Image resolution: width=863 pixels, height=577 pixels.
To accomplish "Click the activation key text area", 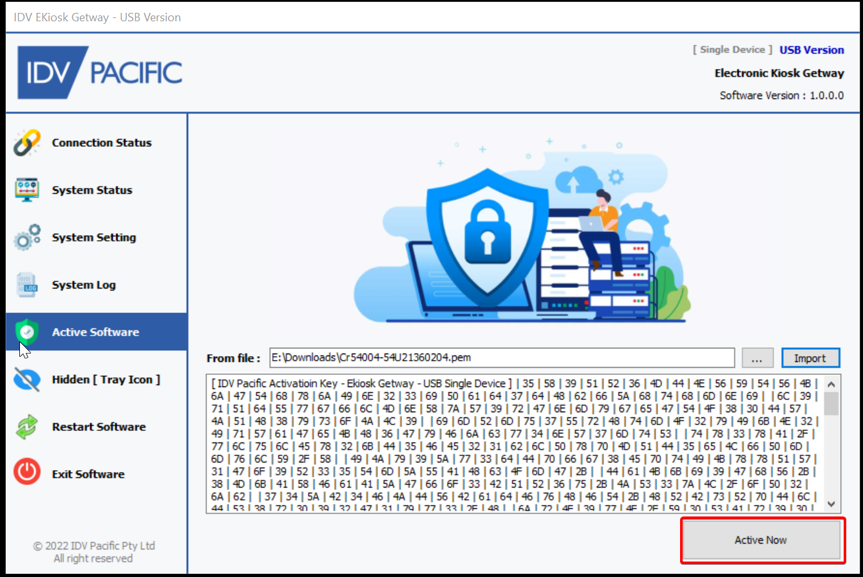I will tap(515, 444).
